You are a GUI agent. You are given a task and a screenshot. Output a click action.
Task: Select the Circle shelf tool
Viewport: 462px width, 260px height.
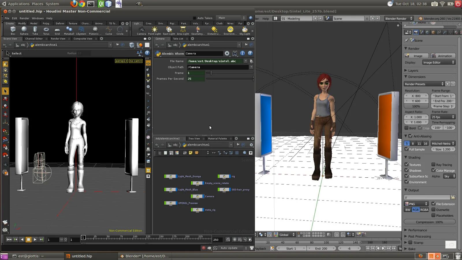120,31
